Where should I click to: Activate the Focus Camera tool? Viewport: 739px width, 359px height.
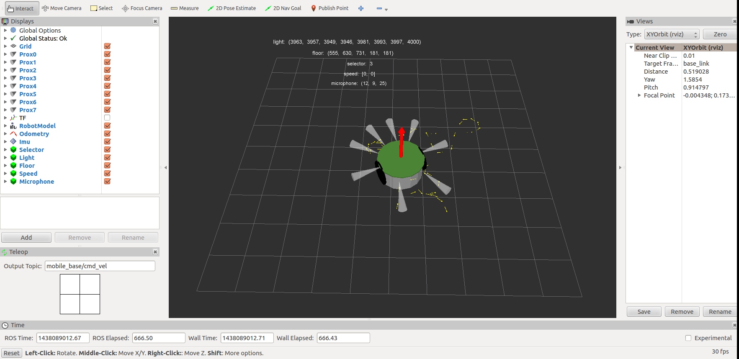click(142, 8)
